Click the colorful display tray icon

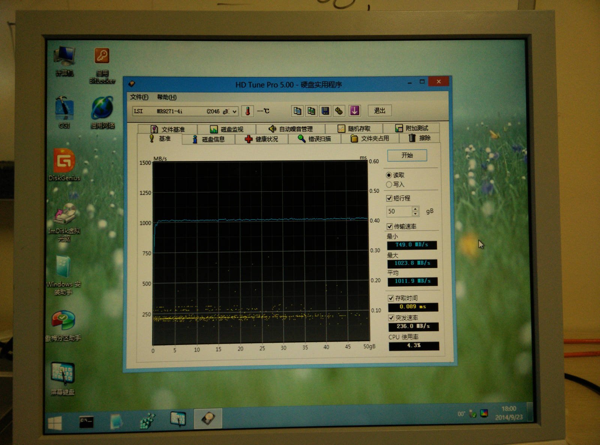pos(484,413)
